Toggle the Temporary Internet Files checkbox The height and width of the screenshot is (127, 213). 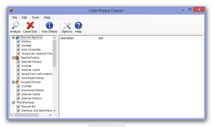coord(18,54)
